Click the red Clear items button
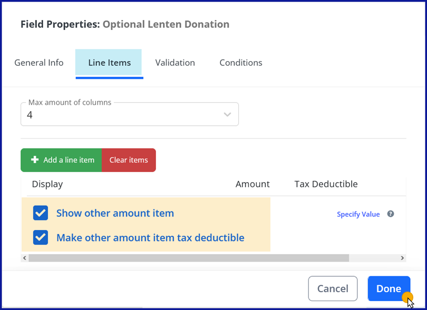The image size is (427, 310). pyautogui.click(x=129, y=160)
